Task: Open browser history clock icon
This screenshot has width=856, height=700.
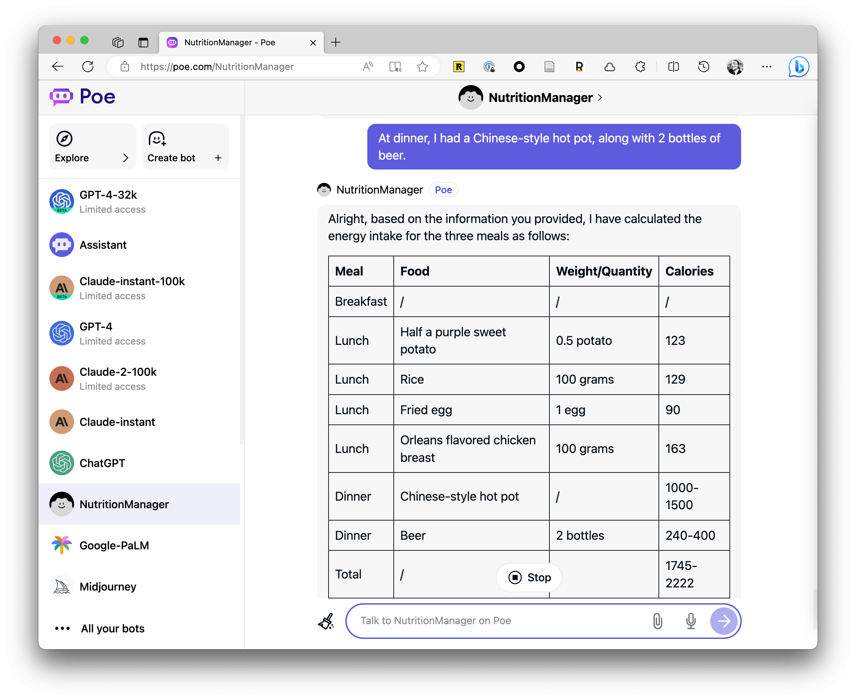Action: pyautogui.click(x=703, y=67)
